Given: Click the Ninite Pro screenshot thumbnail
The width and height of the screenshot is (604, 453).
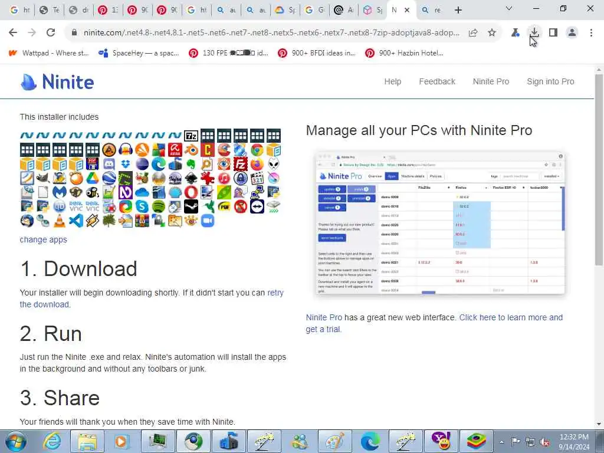Looking at the screenshot, I should [x=440, y=224].
